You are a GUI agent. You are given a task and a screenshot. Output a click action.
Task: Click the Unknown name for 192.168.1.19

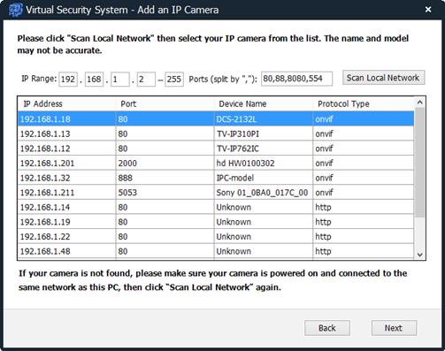tap(234, 222)
